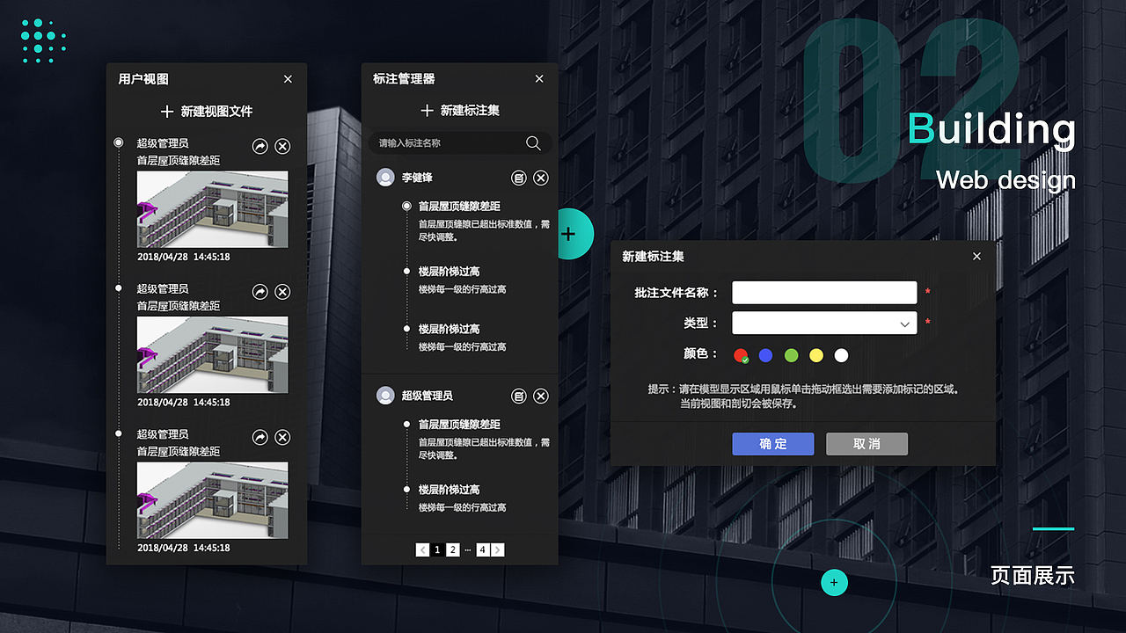Select page 4 in pagination
Screen dimensions: 1126x633
483,549
